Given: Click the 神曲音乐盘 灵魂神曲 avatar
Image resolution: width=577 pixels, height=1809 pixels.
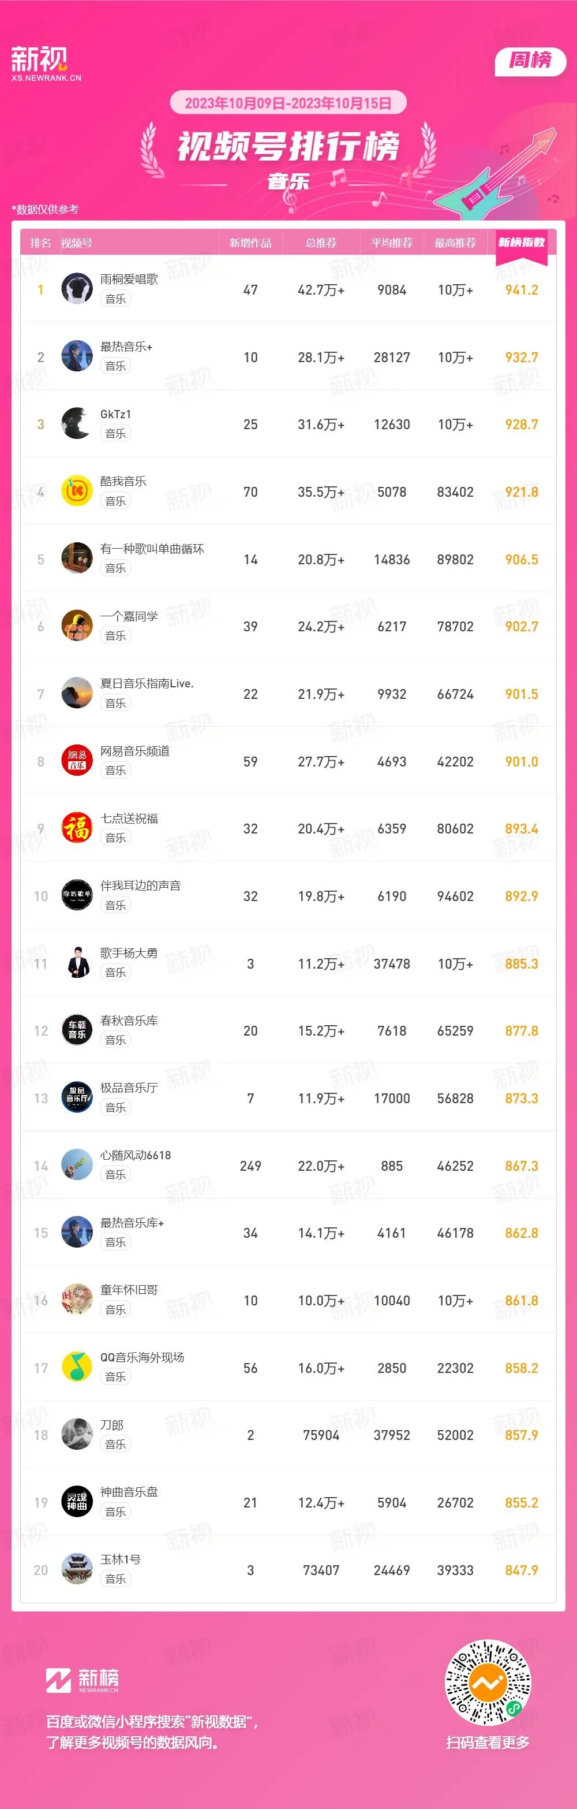Looking at the screenshot, I should [x=77, y=1502].
